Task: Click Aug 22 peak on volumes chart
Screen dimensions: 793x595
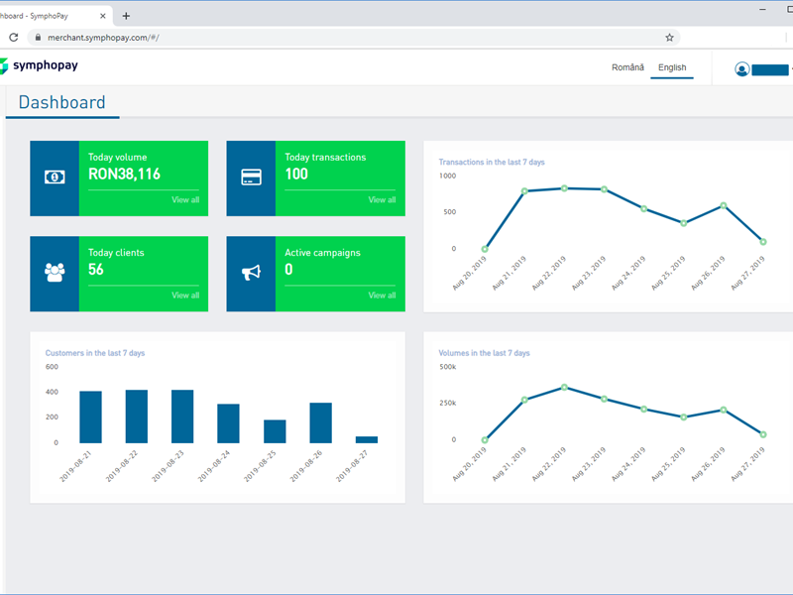Action: (564, 387)
